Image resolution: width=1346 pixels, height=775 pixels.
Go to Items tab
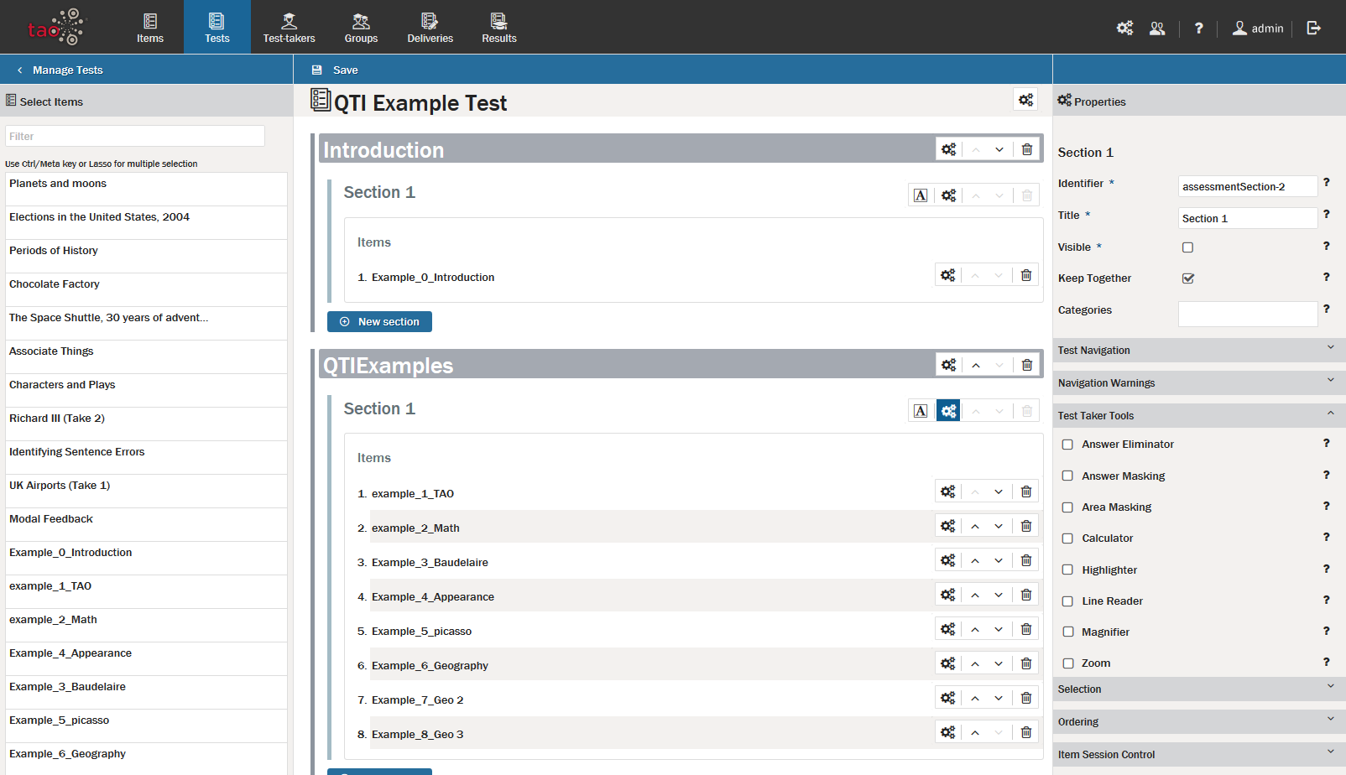pos(150,28)
